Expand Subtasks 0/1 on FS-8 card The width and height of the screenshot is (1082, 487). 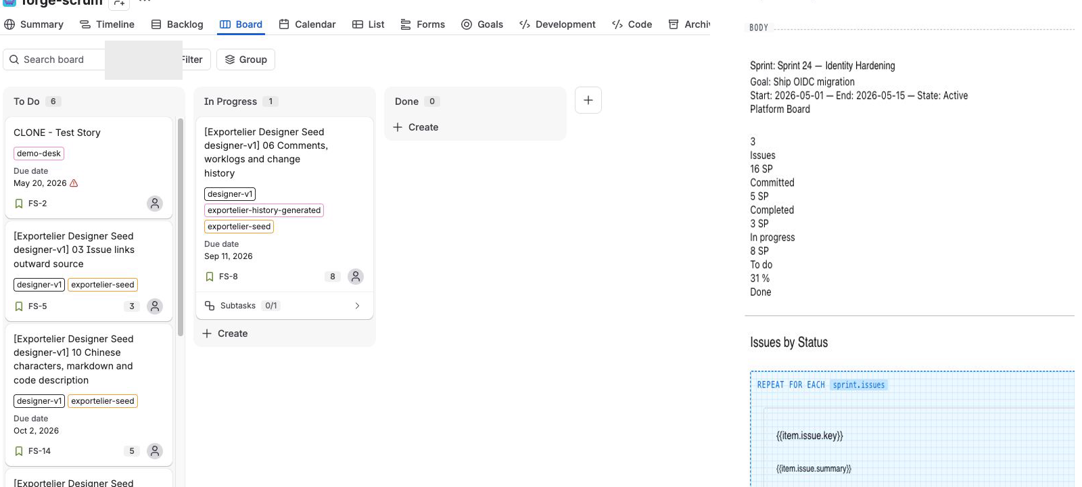tap(357, 306)
